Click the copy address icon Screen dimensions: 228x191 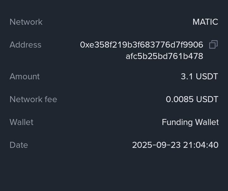pyautogui.click(x=213, y=45)
